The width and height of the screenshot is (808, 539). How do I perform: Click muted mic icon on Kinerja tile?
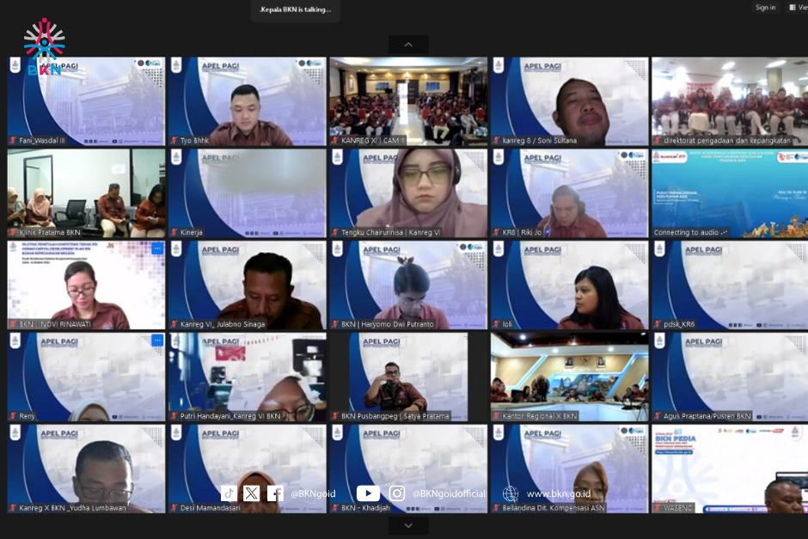pos(174,232)
